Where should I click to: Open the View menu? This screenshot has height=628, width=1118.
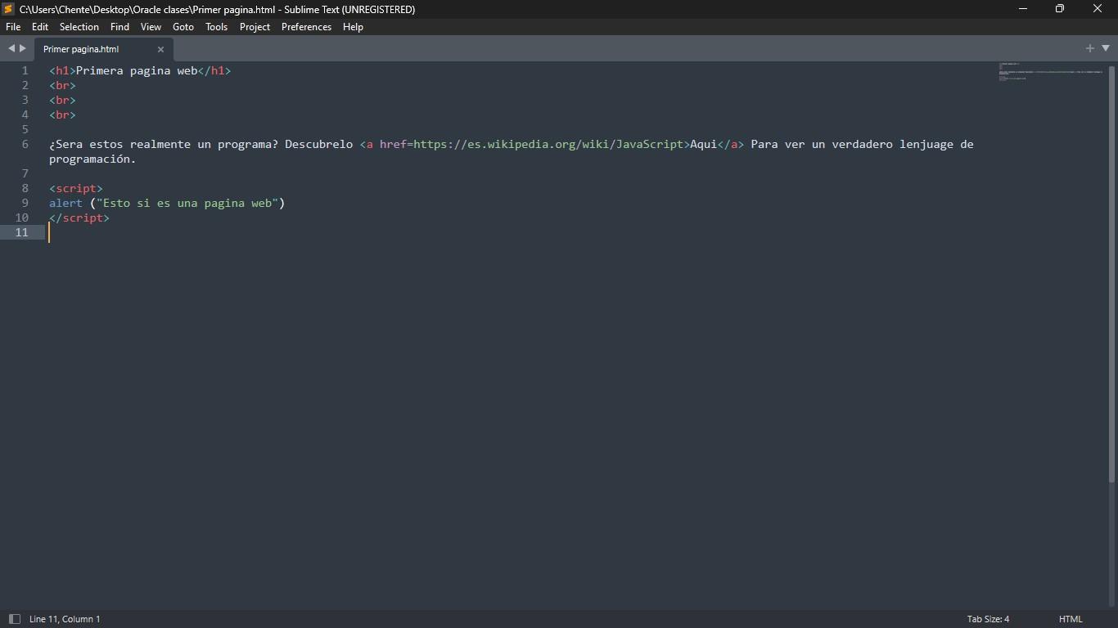point(151,27)
